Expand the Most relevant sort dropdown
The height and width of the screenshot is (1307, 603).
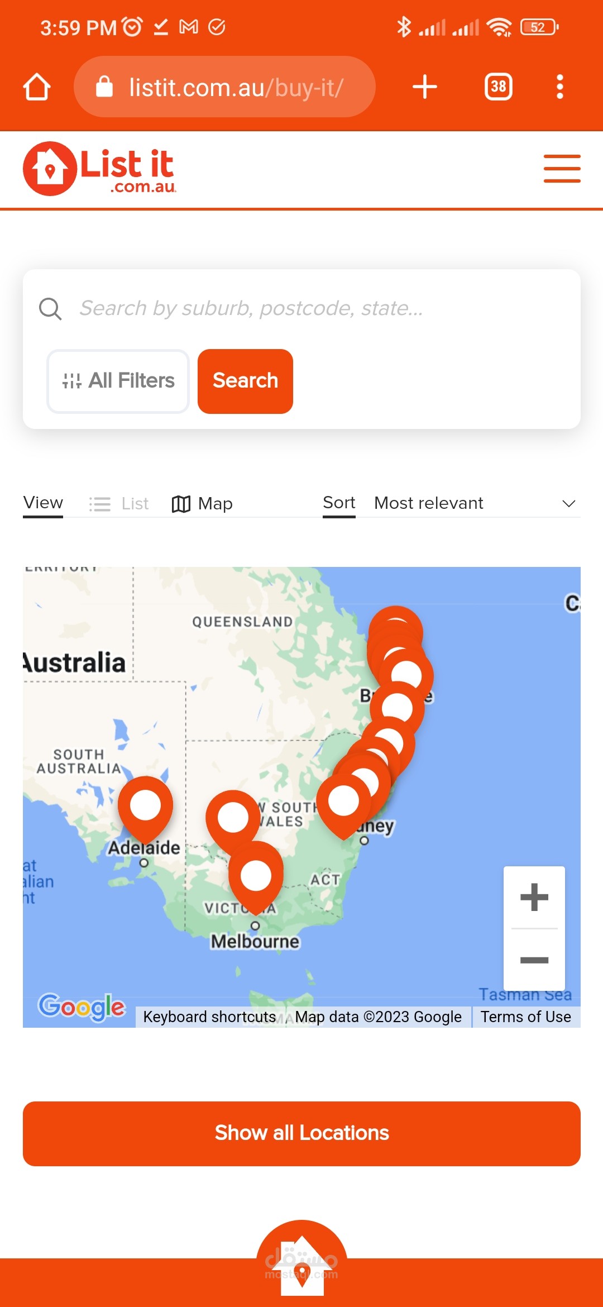tap(477, 503)
